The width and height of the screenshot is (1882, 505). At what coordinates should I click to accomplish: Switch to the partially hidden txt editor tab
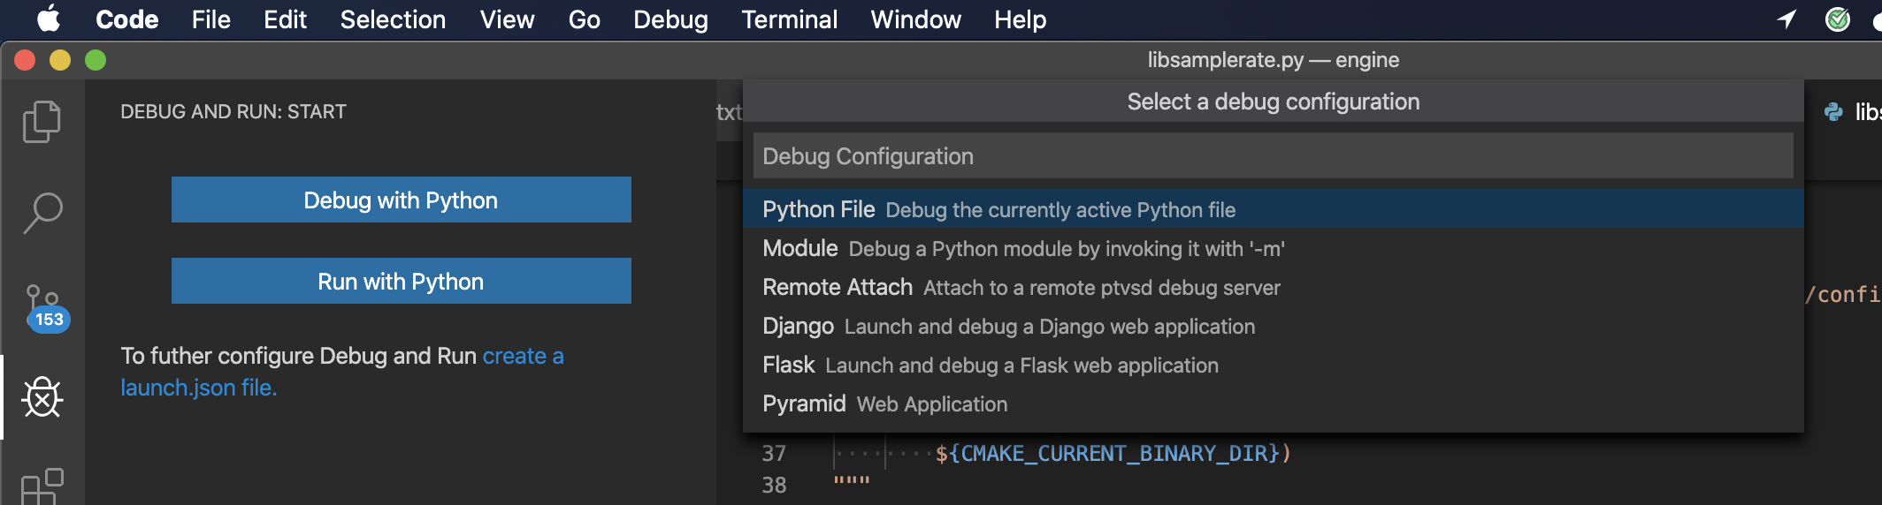(x=730, y=112)
